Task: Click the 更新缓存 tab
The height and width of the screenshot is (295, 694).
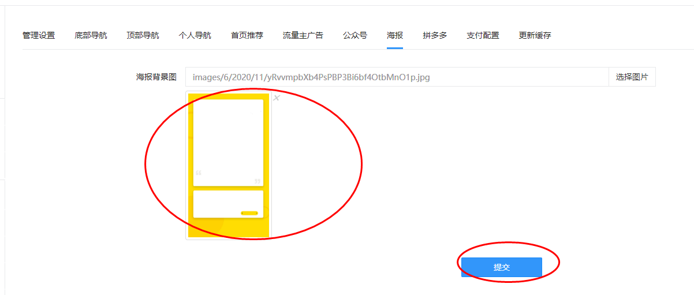Action: pyautogui.click(x=535, y=35)
